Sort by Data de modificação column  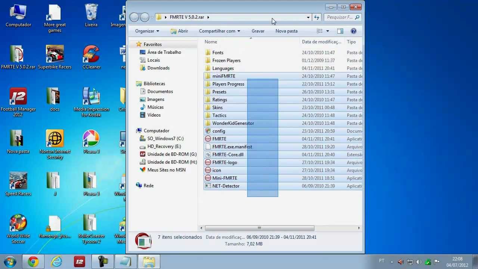(322, 42)
